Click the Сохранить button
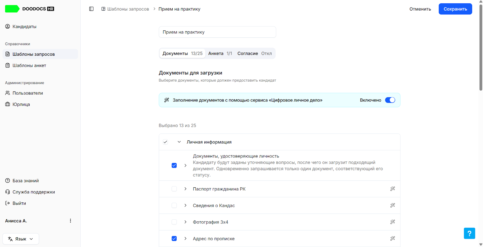483x247 pixels. (455, 9)
